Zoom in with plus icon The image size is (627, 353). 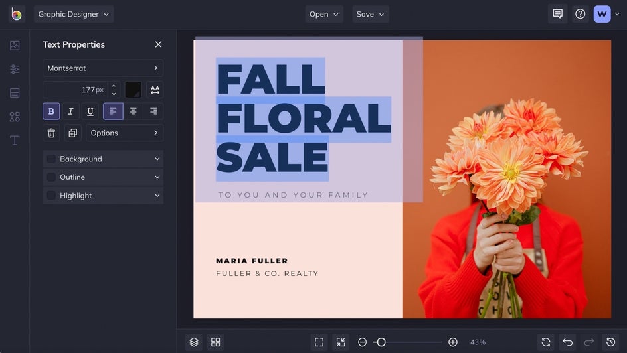coord(453,342)
